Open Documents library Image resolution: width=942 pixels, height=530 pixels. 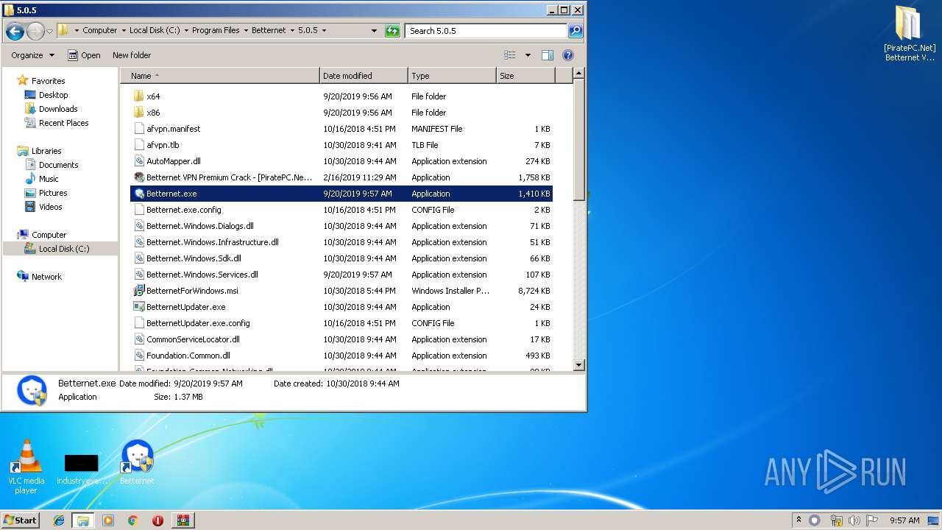(x=58, y=165)
